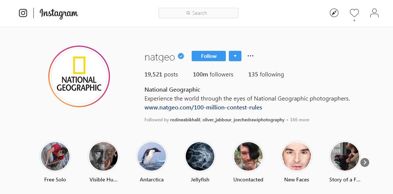Click the bold National Geographic bio name
The height and width of the screenshot is (194, 393).
click(x=172, y=90)
